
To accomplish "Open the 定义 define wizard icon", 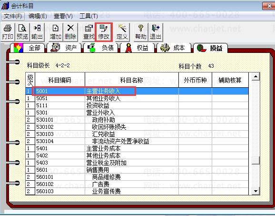I will coord(122,32).
